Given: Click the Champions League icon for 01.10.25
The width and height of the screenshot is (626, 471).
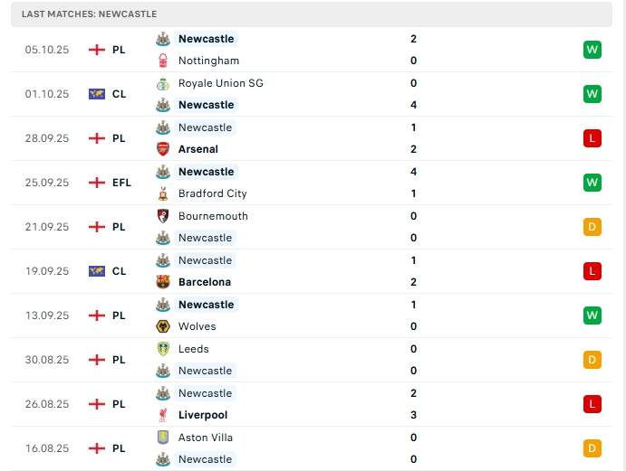Looking at the screenshot, I should (97, 94).
